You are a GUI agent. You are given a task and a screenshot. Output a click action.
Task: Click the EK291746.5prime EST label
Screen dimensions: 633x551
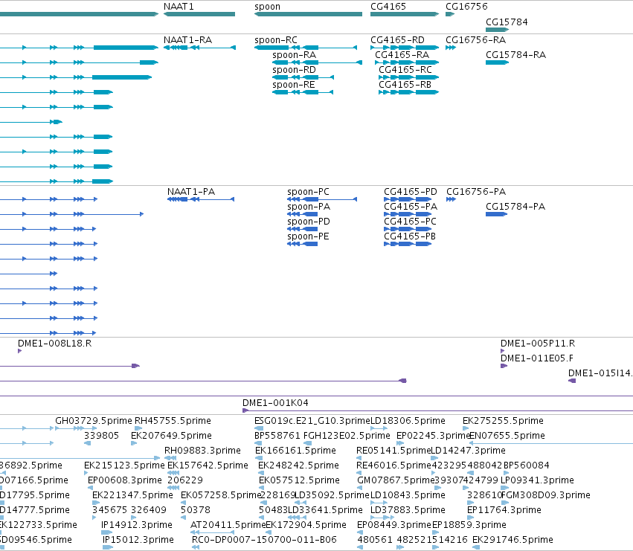(512, 541)
